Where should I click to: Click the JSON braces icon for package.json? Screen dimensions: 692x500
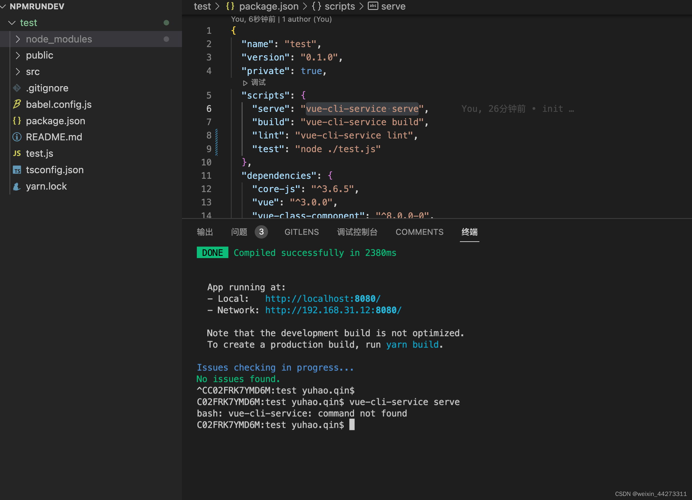point(17,121)
